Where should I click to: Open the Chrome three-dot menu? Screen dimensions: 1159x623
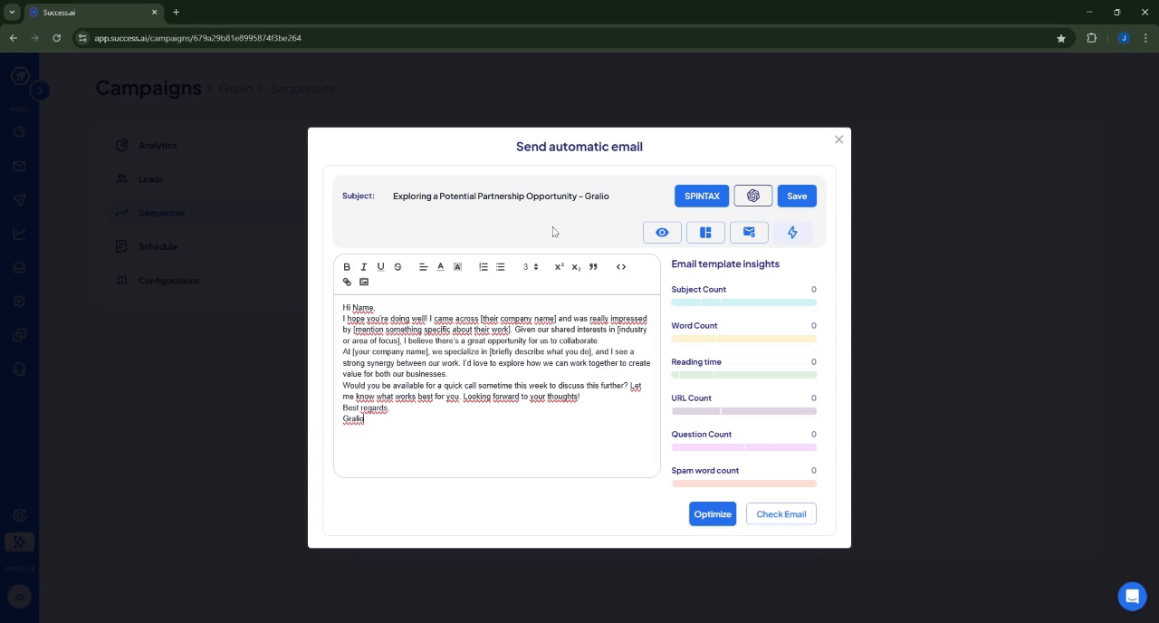(x=1146, y=38)
